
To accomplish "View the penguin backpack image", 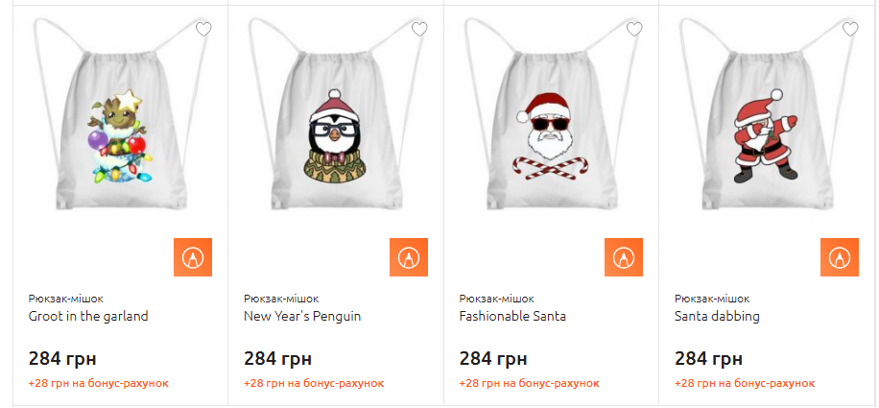I will tap(335, 115).
